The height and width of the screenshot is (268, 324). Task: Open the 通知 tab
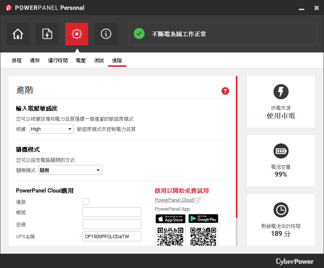pos(35,60)
